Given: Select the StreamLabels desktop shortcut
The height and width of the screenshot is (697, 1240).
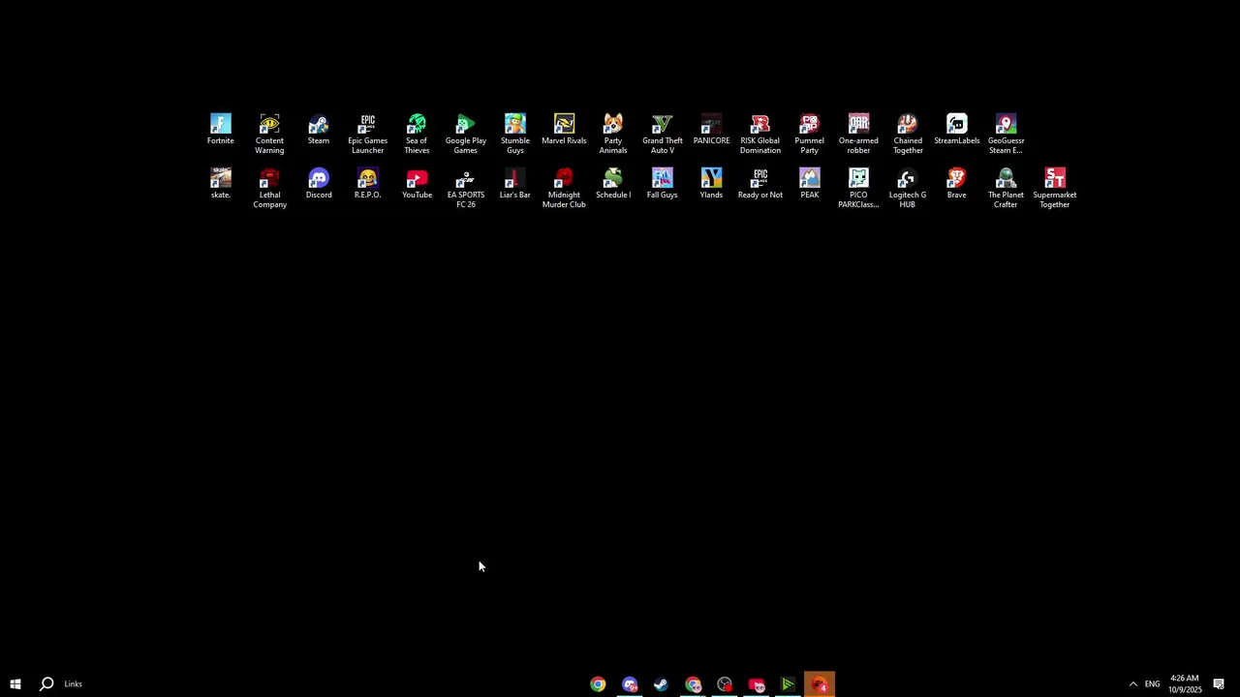Looking at the screenshot, I should [957, 130].
